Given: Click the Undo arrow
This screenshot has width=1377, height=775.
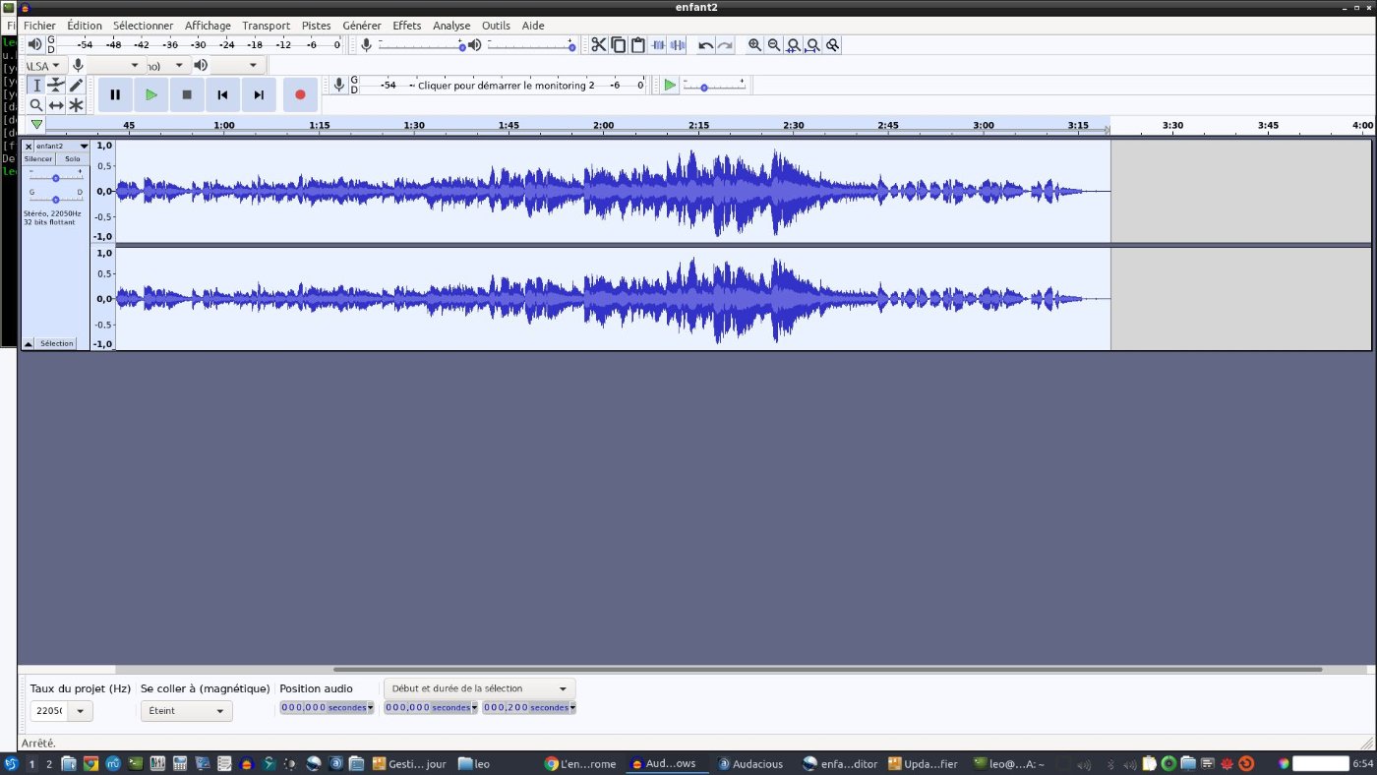Looking at the screenshot, I should [x=705, y=45].
